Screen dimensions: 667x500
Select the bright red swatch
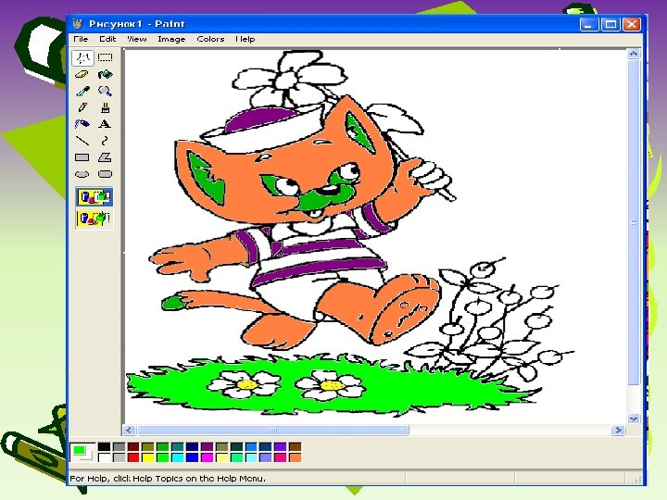point(133,457)
